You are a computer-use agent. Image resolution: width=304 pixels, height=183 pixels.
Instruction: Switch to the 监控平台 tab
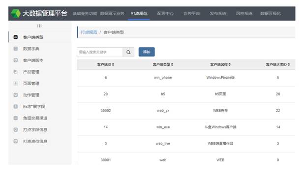tap(191, 14)
